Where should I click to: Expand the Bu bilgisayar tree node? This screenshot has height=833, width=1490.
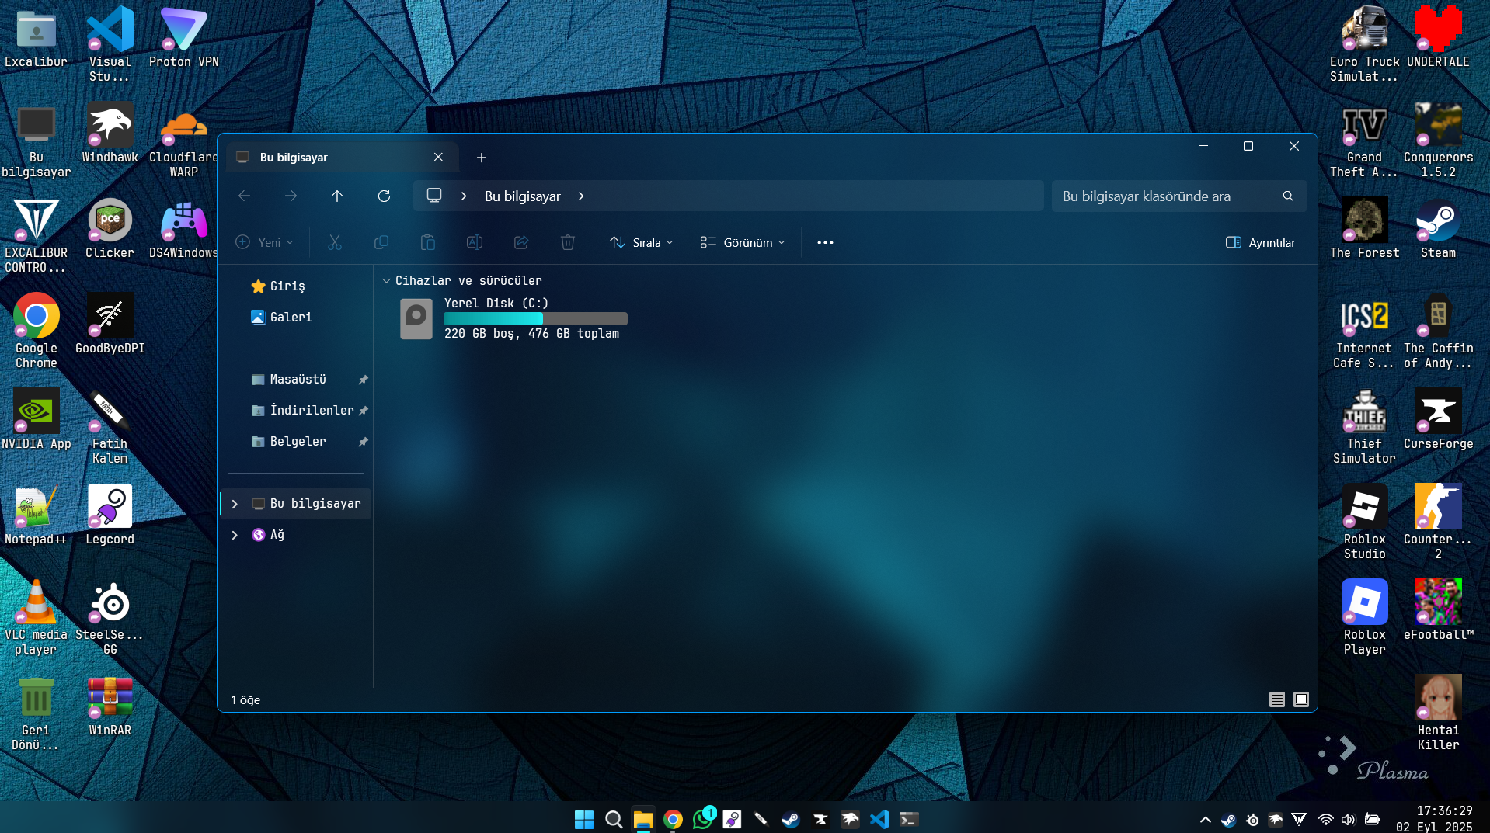coord(235,504)
